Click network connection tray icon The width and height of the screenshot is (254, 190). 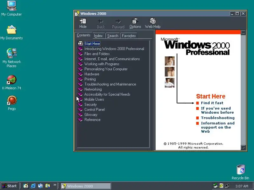click(x=227, y=186)
